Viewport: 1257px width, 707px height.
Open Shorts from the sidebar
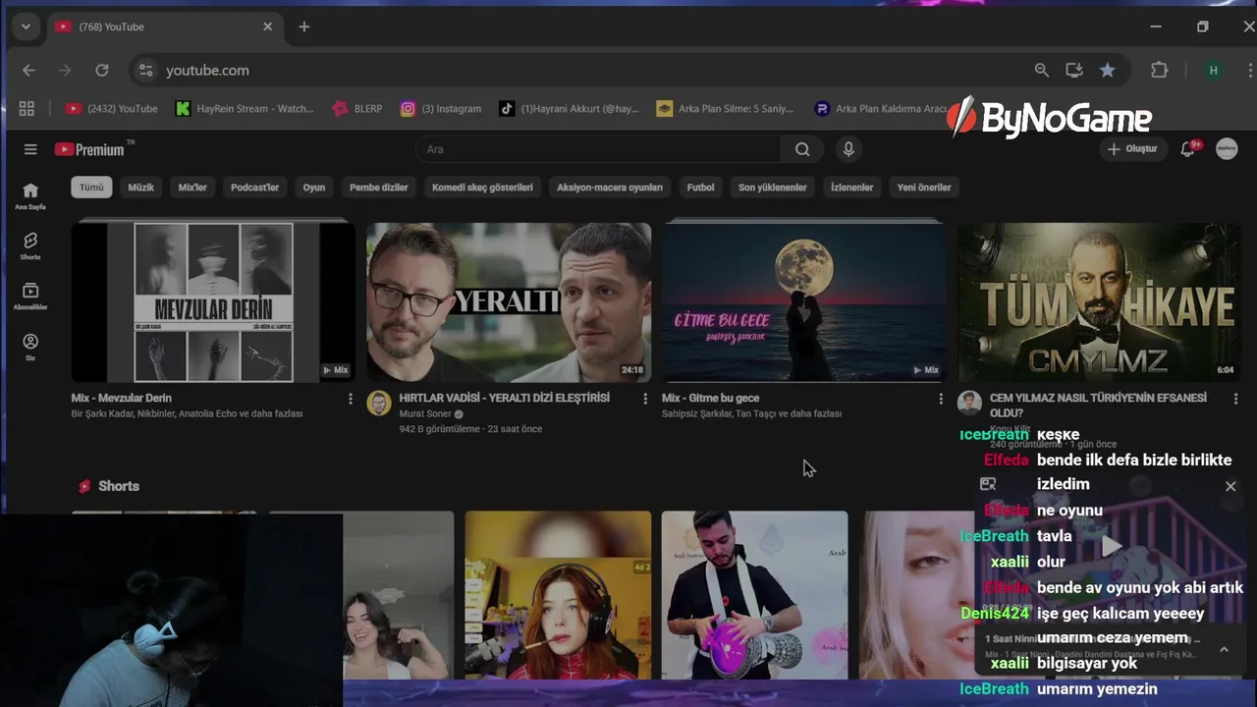[x=30, y=246]
